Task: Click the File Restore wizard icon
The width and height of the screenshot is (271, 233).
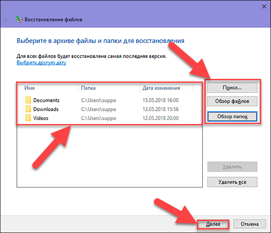Action: pyautogui.click(x=19, y=19)
